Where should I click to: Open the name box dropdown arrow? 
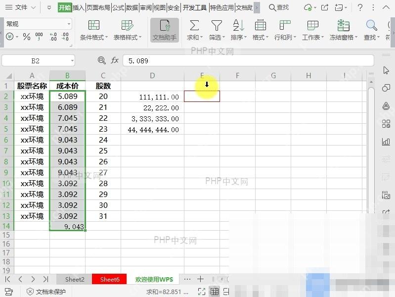tap(72, 60)
